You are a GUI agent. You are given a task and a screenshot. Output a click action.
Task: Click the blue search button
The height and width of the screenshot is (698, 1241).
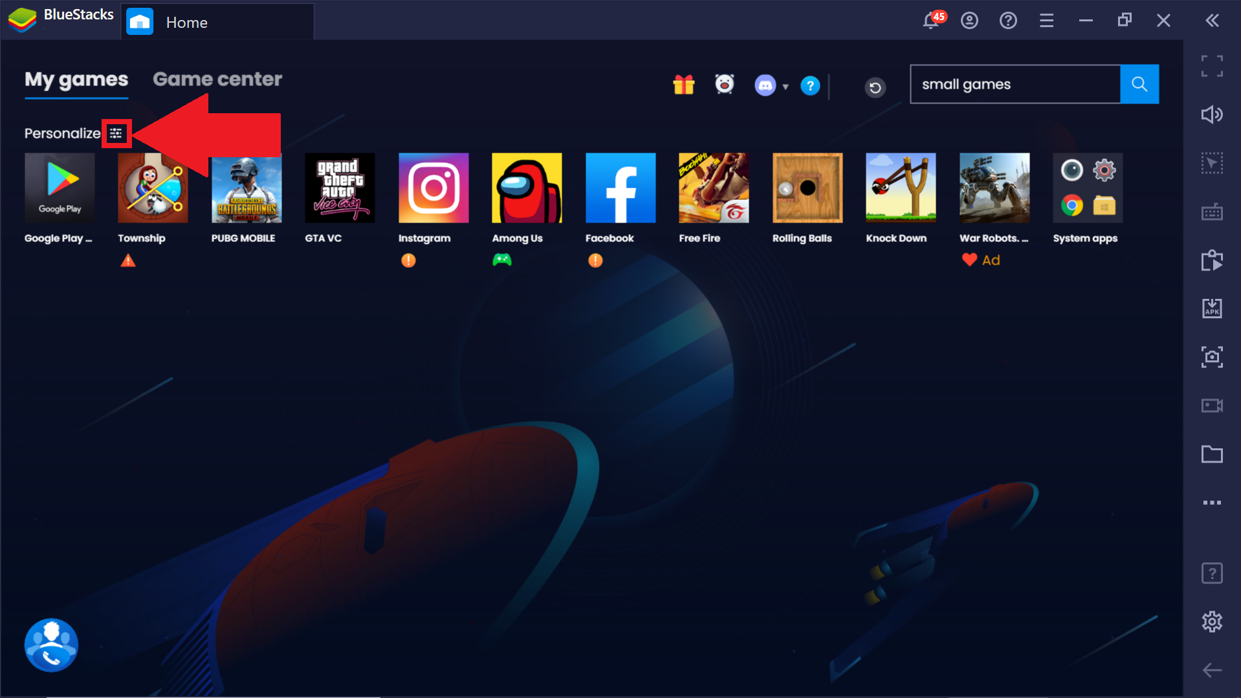point(1139,84)
